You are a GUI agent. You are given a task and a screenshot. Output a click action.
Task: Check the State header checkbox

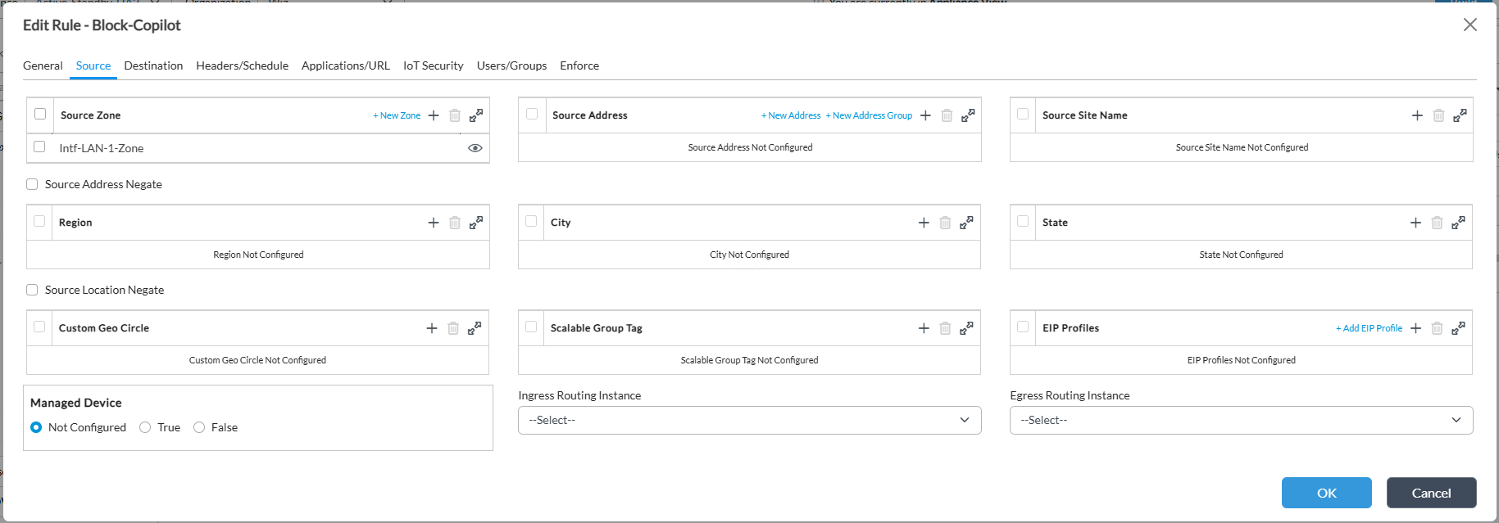pyautogui.click(x=1023, y=221)
